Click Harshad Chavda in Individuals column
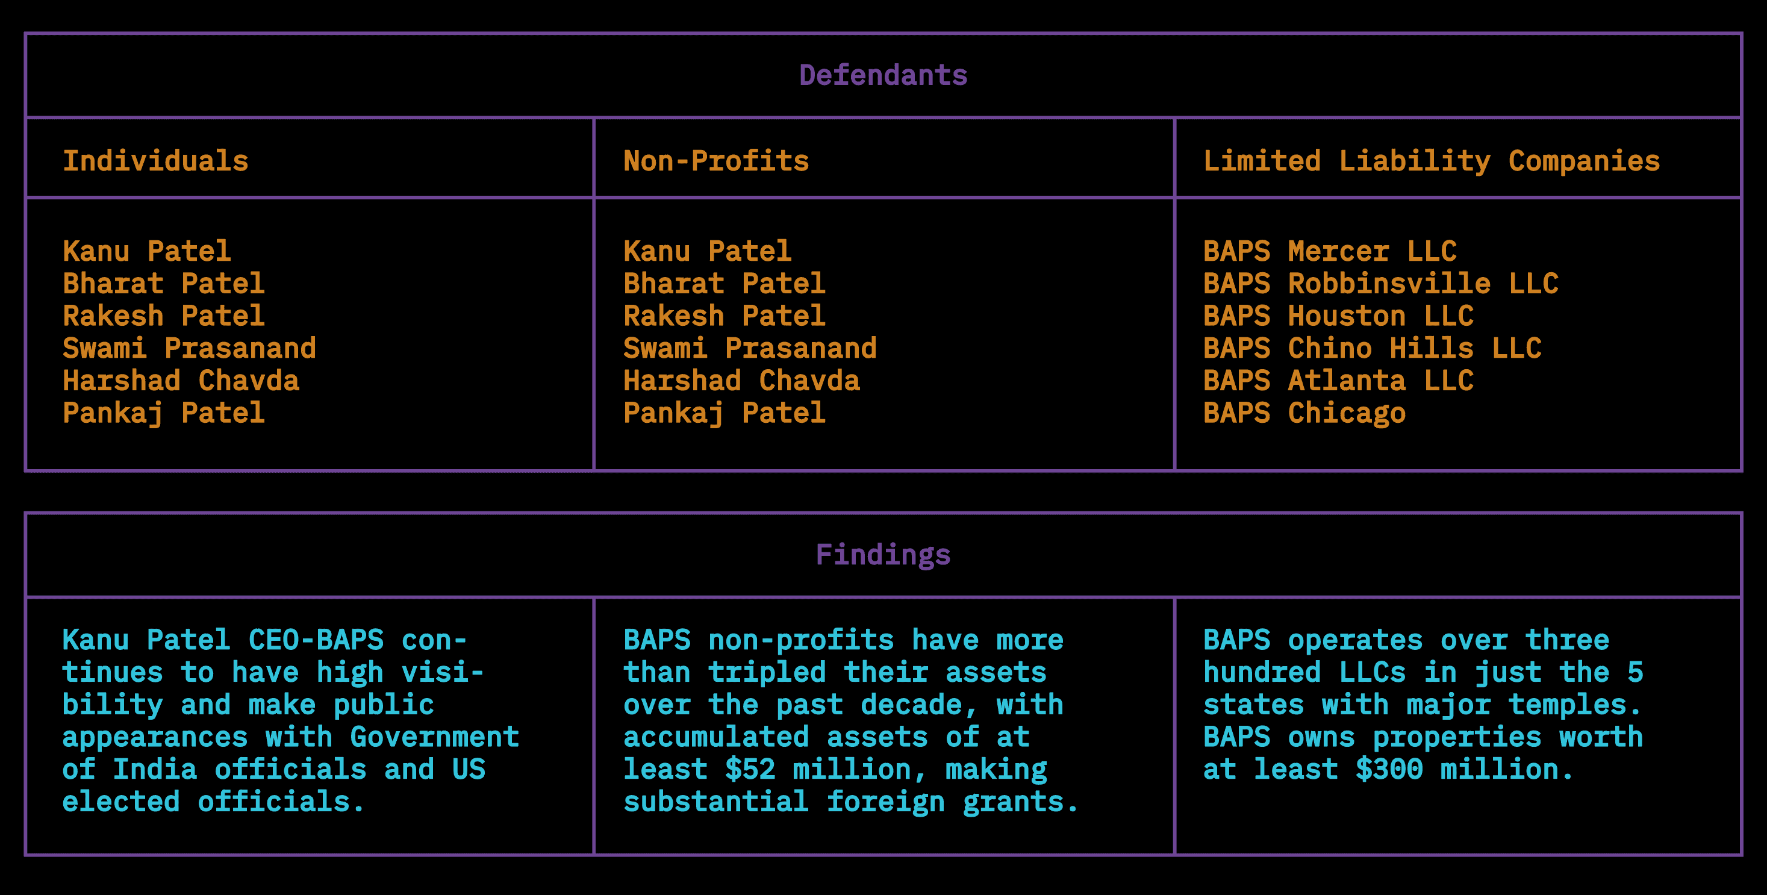This screenshot has width=1767, height=895. tap(181, 380)
